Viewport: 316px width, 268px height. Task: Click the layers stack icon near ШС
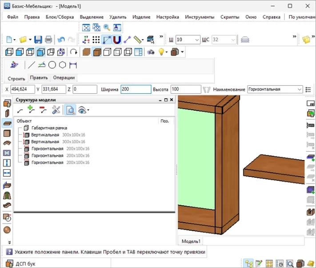pyautogui.click(x=245, y=40)
